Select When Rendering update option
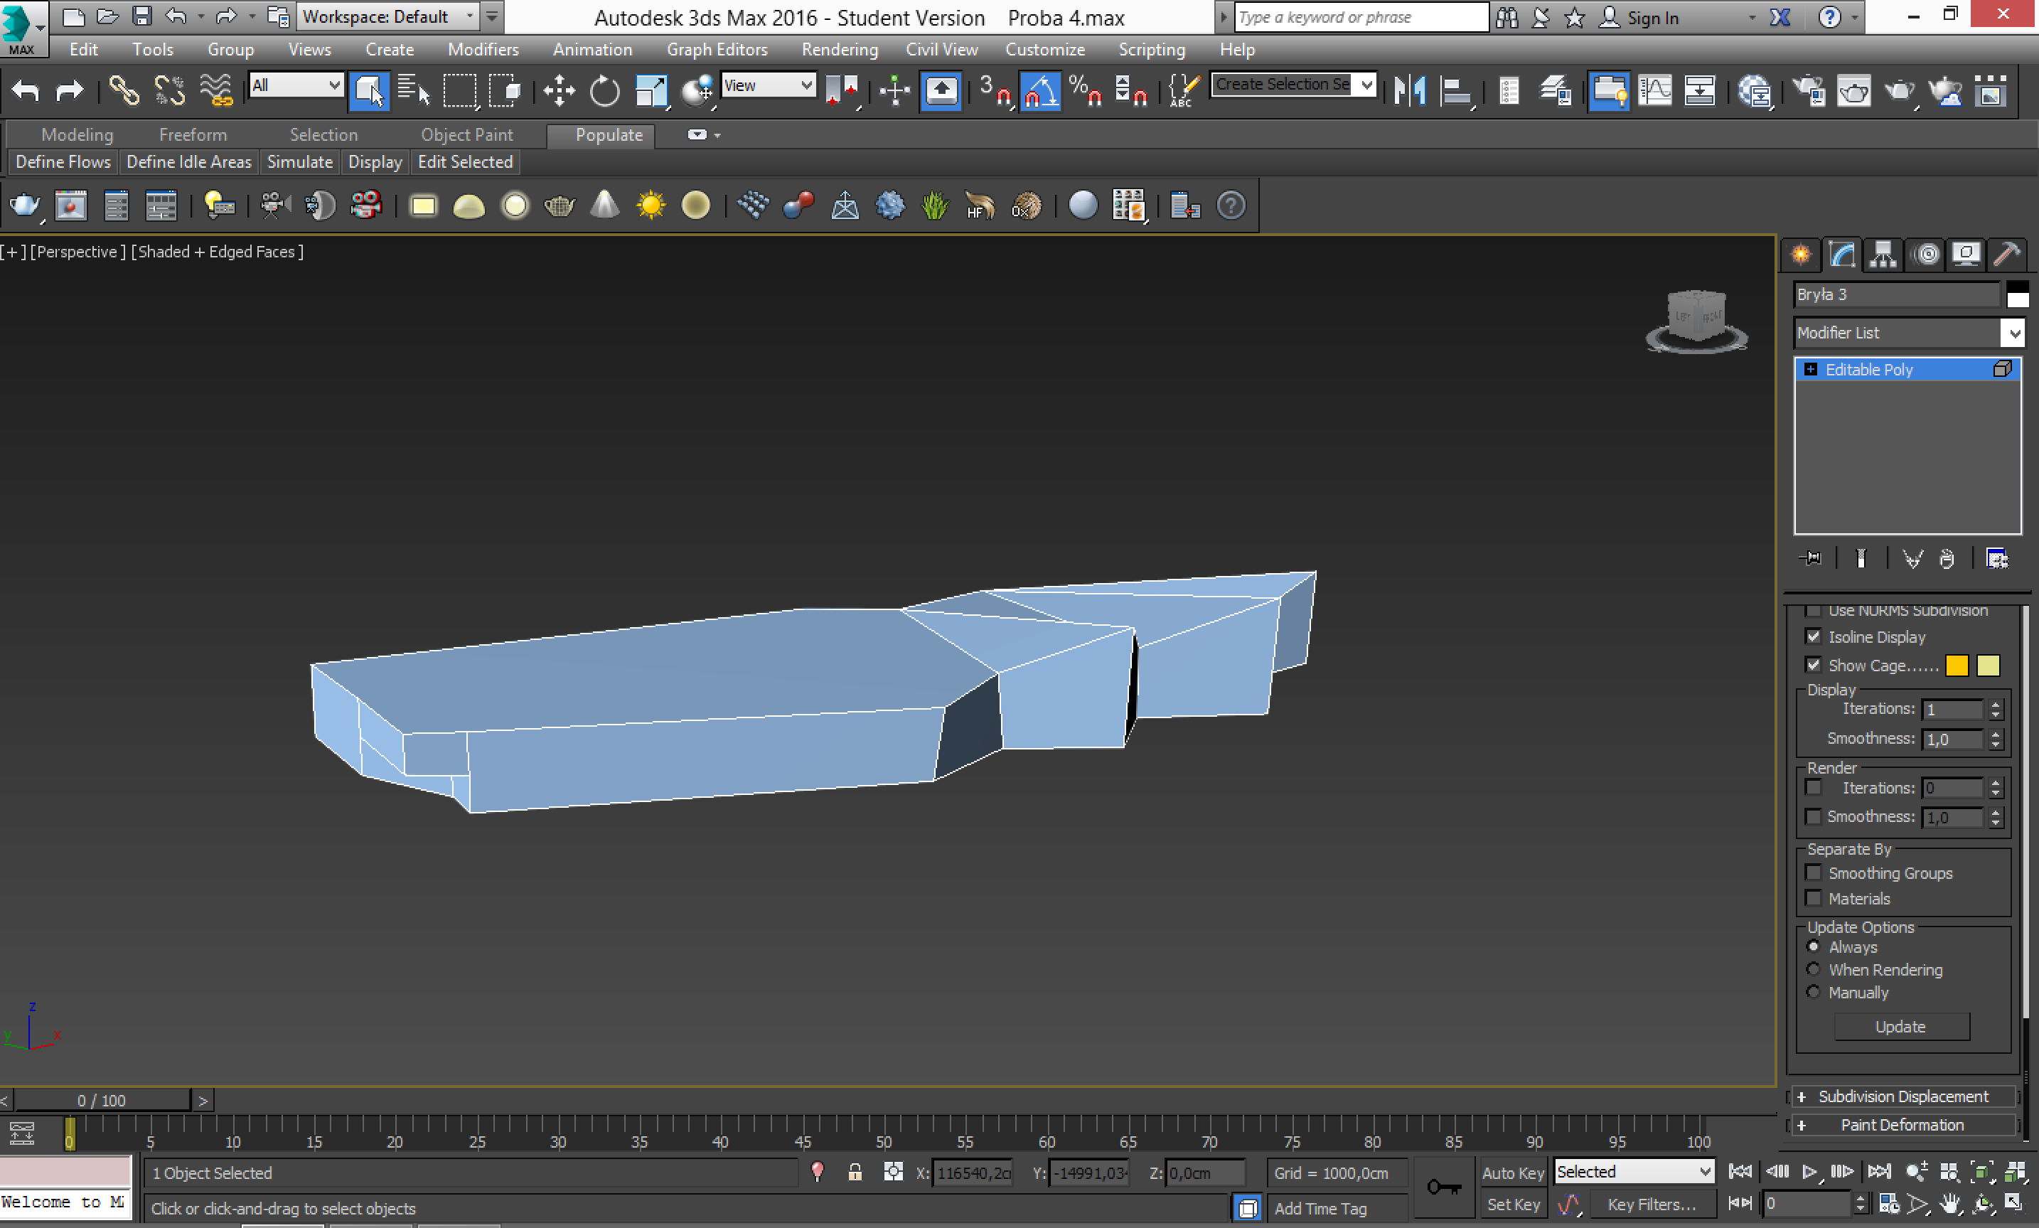 tap(1813, 969)
